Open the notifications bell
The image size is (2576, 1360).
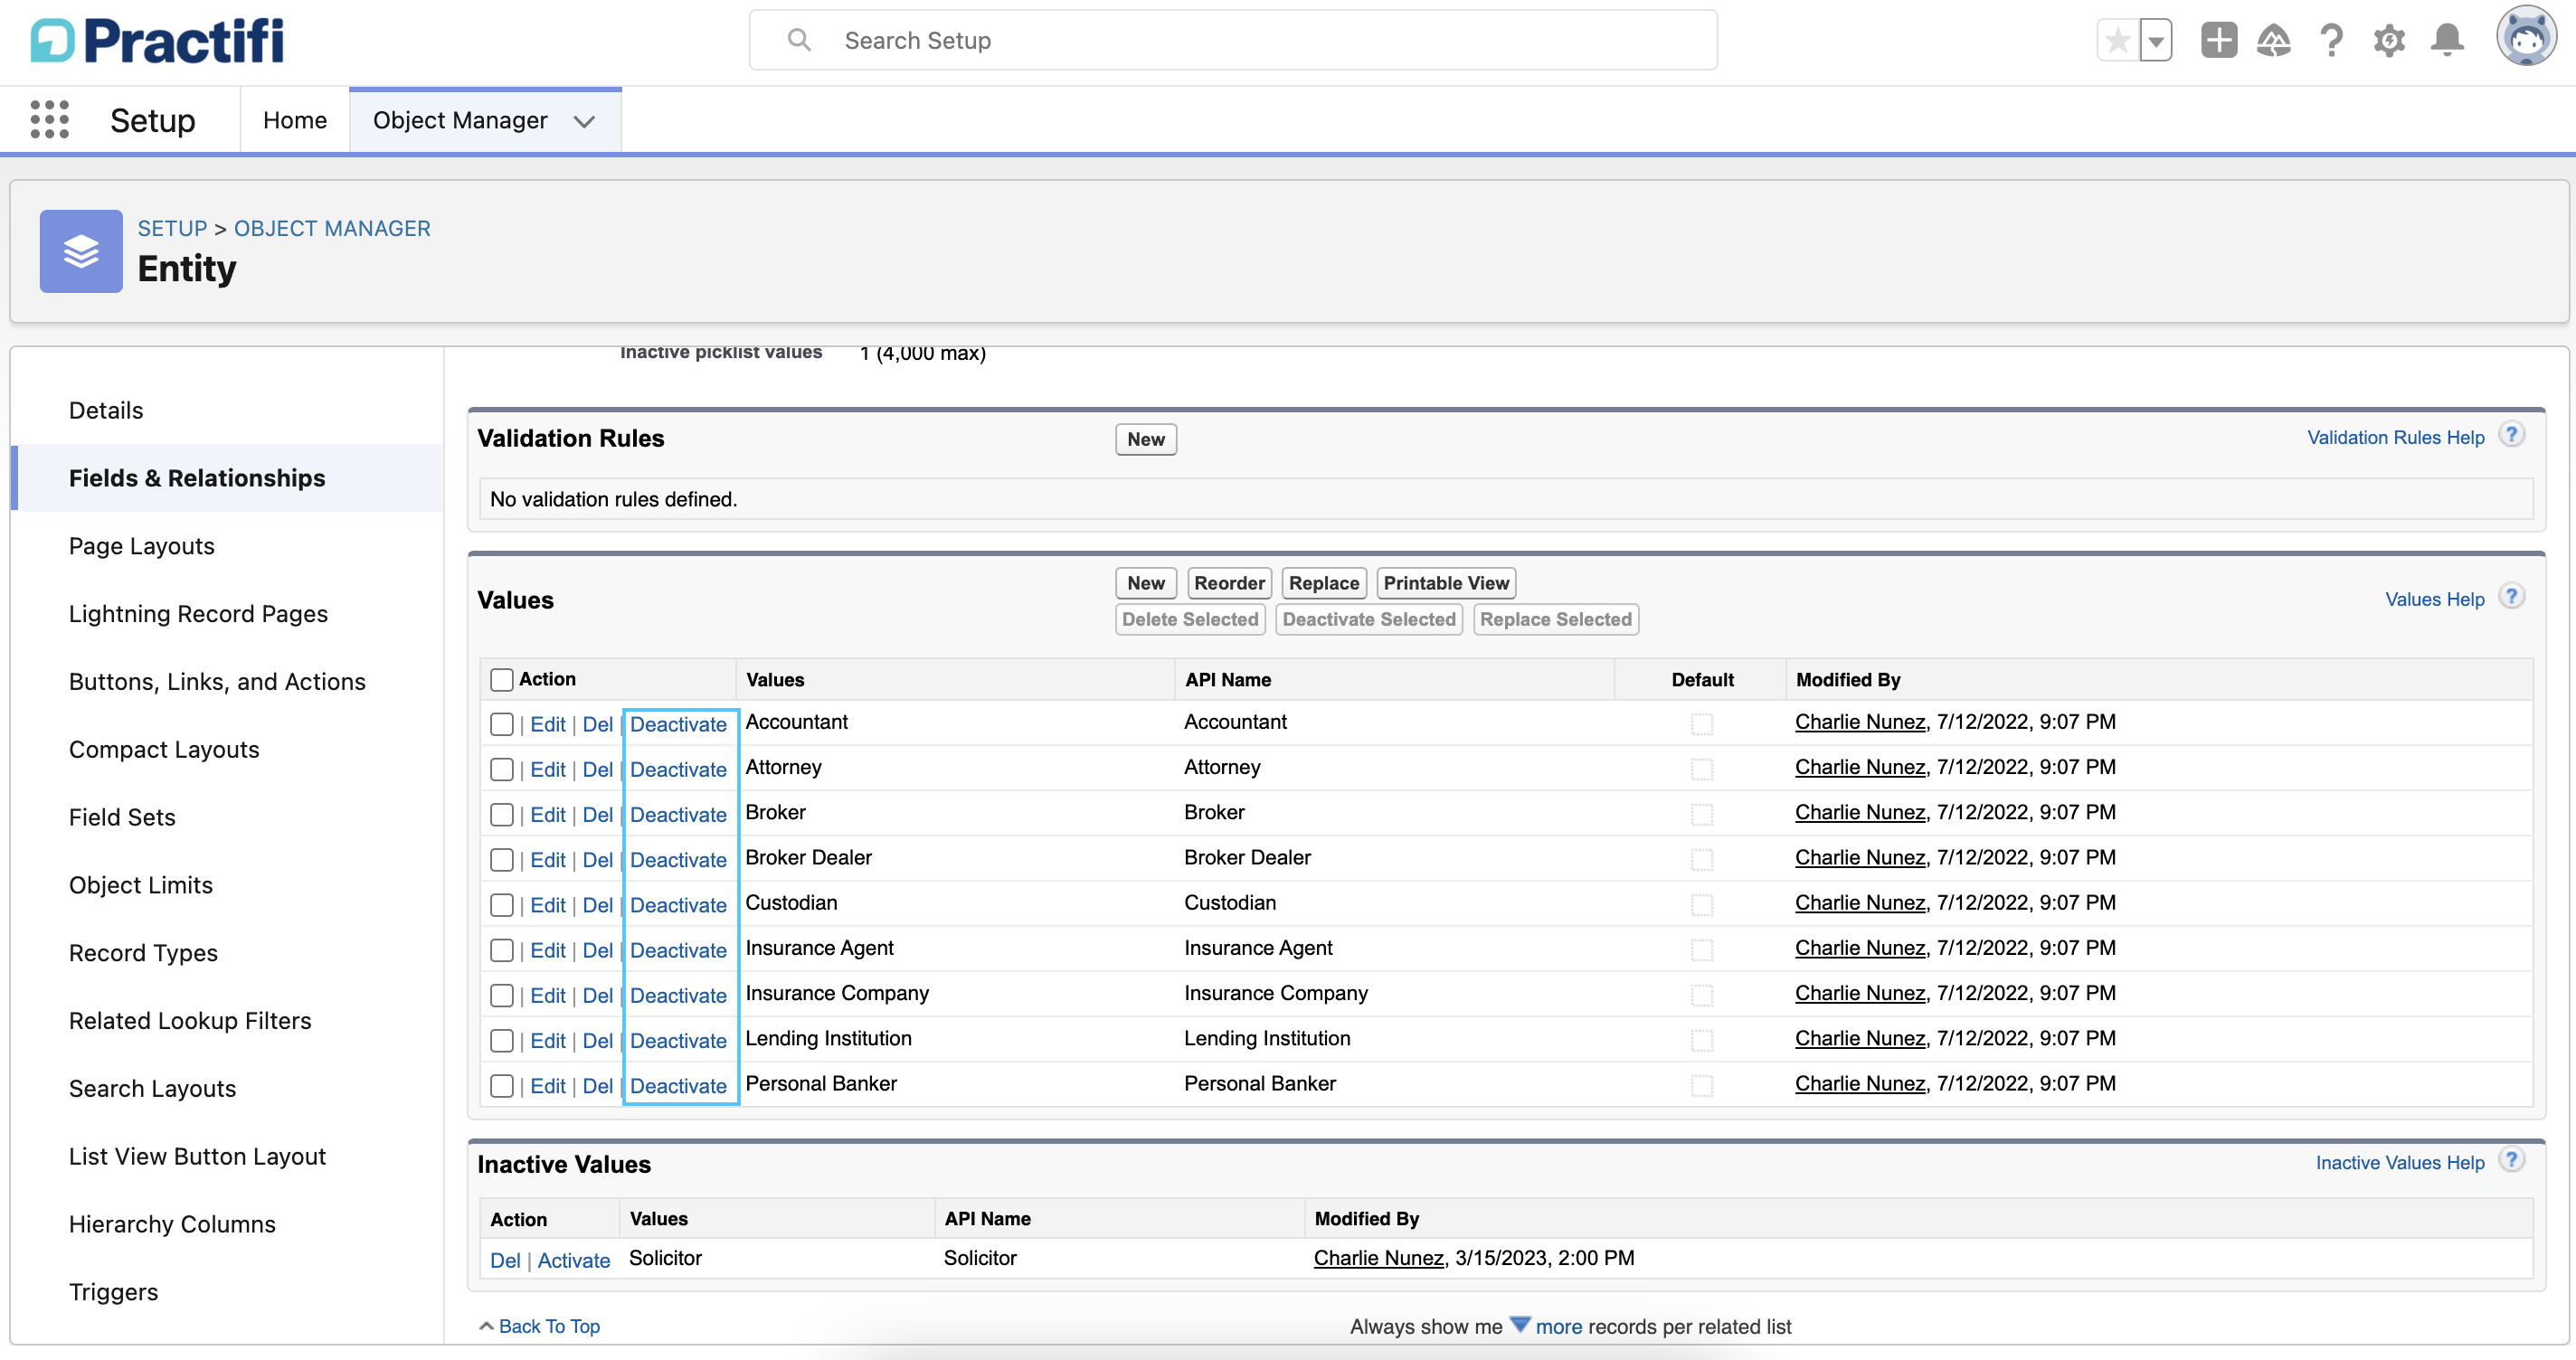click(2447, 41)
